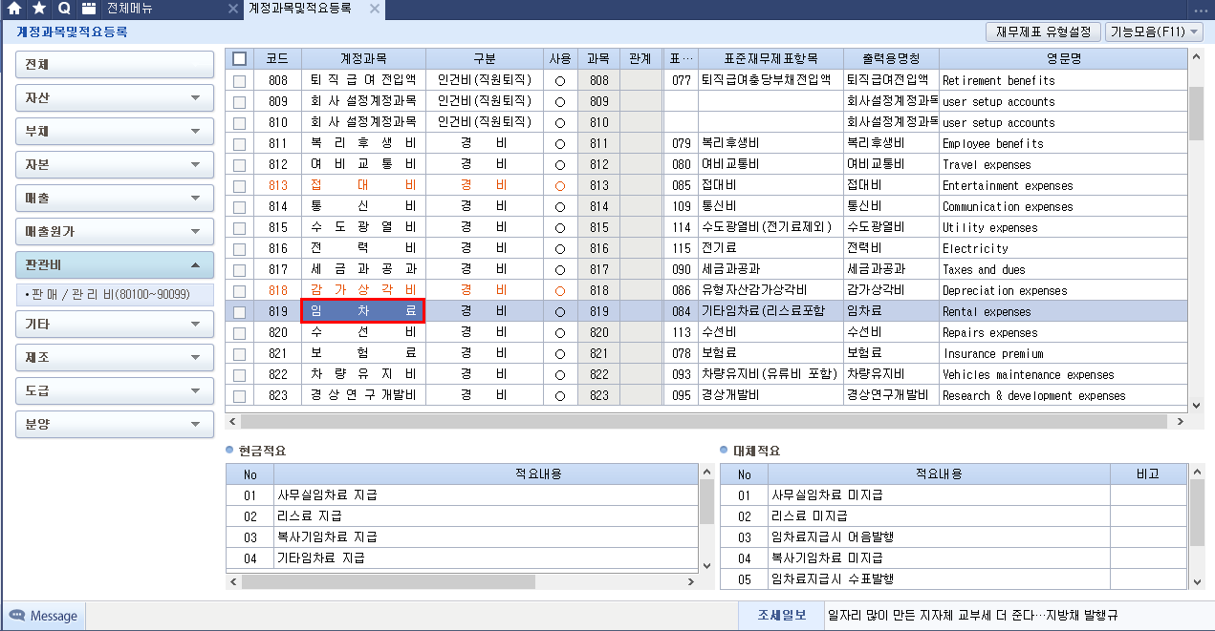
Task: Open Message speech bubble icon
Action: click(17, 616)
